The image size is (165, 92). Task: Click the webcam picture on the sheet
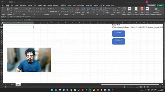coord(29,60)
